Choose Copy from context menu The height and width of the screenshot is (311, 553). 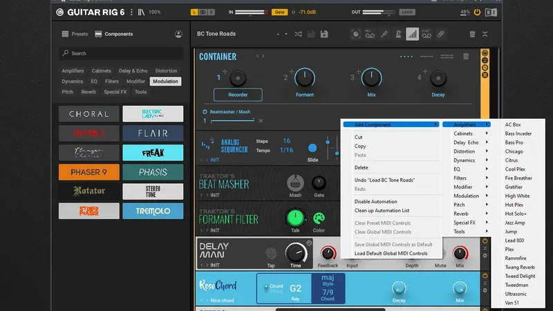click(360, 146)
